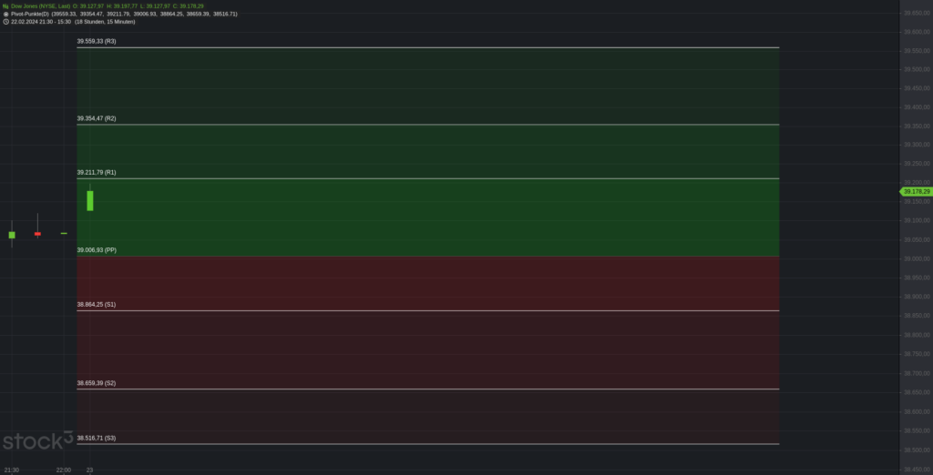Click the clock icon beside the date range

click(5, 22)
